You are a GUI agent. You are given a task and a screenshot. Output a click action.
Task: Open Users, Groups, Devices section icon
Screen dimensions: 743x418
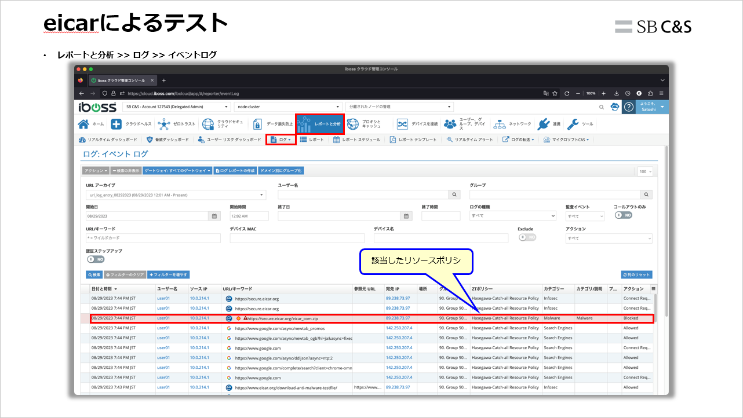(450, 124)
